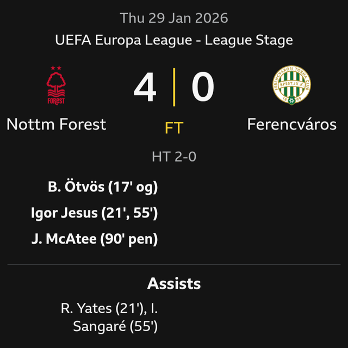Click the FOREST wordmark inside the red crest
The height and width of the screenshot is (348, 348).
(x=56, y=101)
